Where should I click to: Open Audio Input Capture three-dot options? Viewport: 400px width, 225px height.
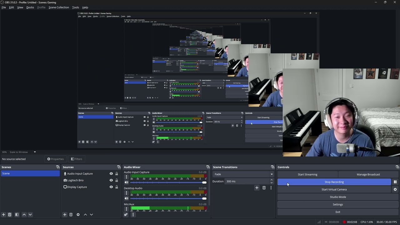126,177
